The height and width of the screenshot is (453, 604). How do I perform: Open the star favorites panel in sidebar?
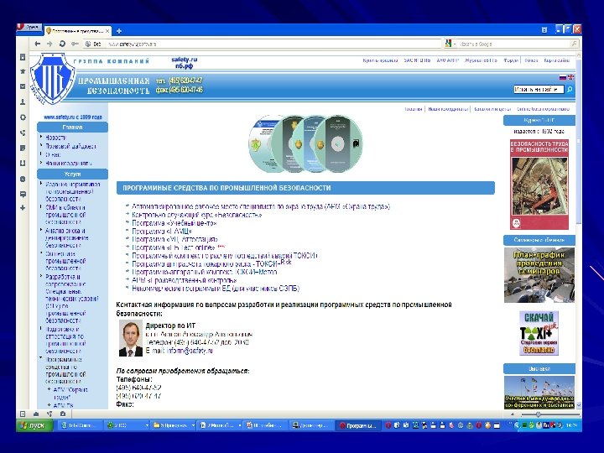pos(23,71)
